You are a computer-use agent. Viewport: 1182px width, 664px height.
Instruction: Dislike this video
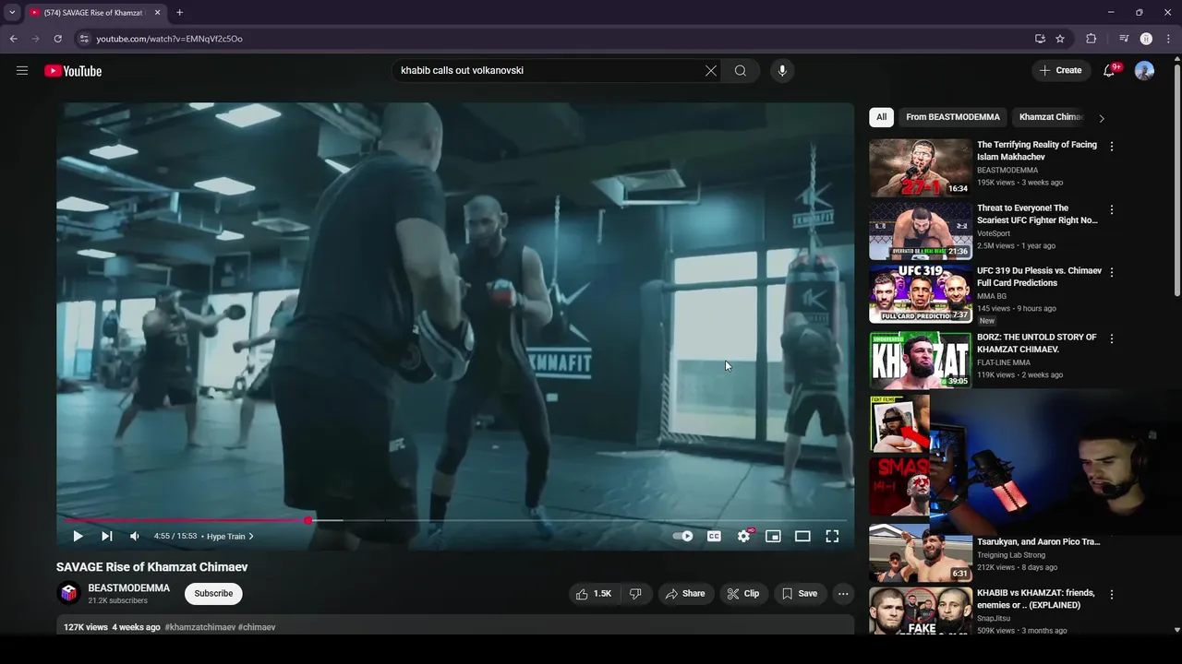point(635,594)
